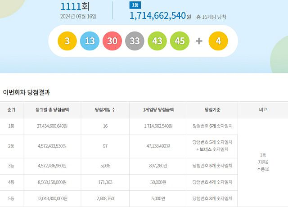Click the yellow number 3 ball
This screenshot has height=207, width=288.
coord(67,41)
